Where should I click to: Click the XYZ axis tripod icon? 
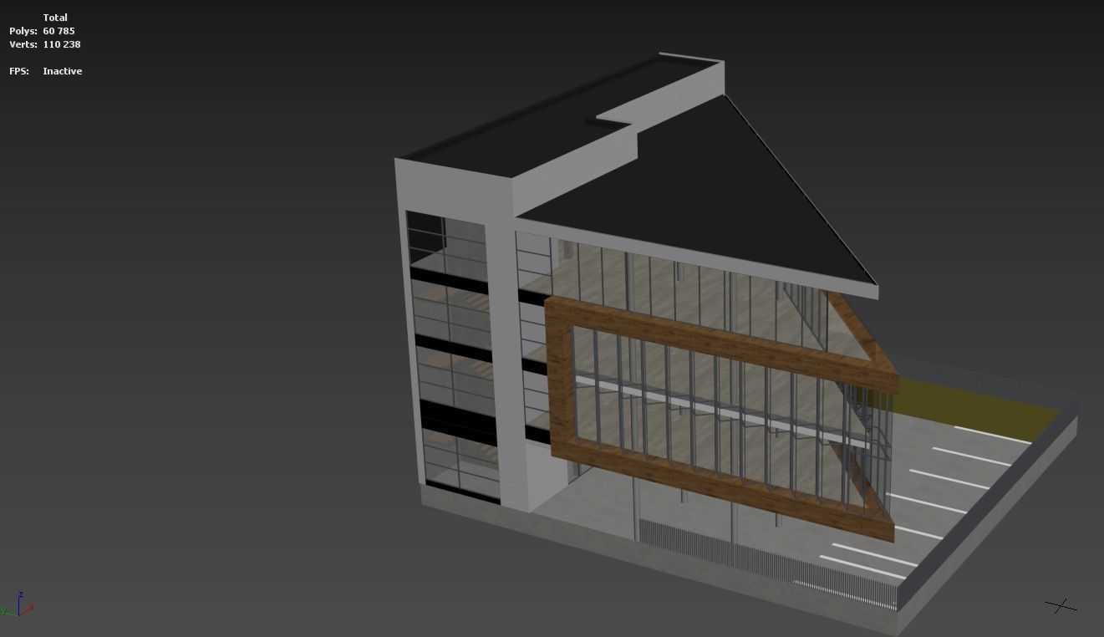18,604
